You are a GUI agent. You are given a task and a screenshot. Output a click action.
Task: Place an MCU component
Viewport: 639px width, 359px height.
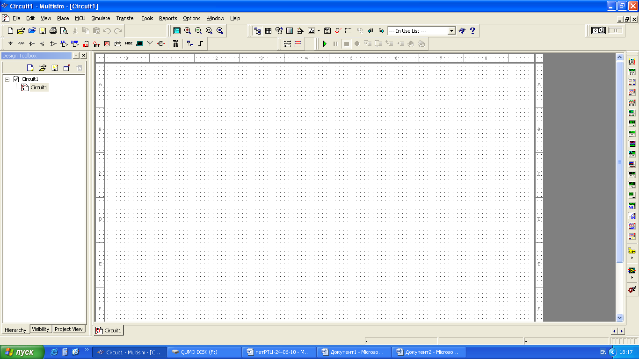[176, 44]
